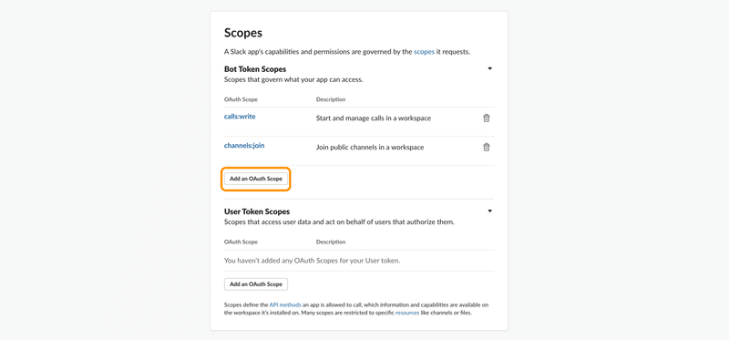Screen dimensions: 729x340
Task: Collapse the User Token Scopes section arrow
Action: click(489, 211)
